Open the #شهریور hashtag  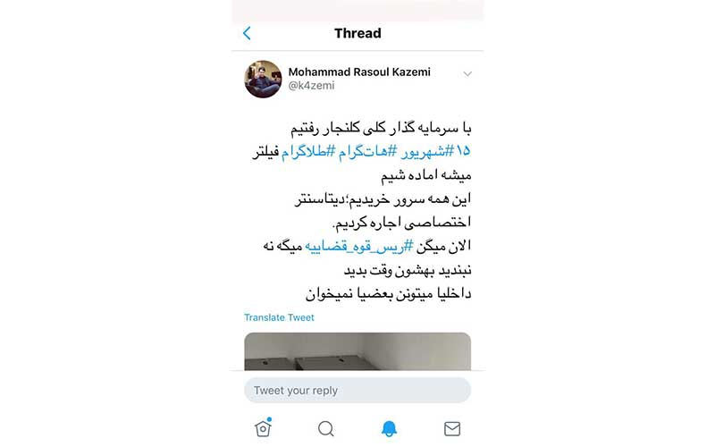pyautogui.click(x=427, y=151)
